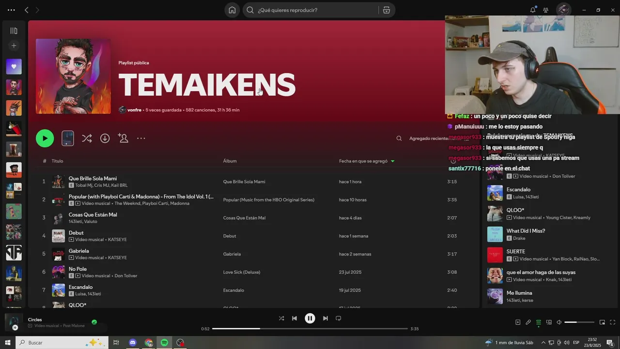620x349 pixels.
Task: Seek on the song progress bar
Action: [310, 329]
